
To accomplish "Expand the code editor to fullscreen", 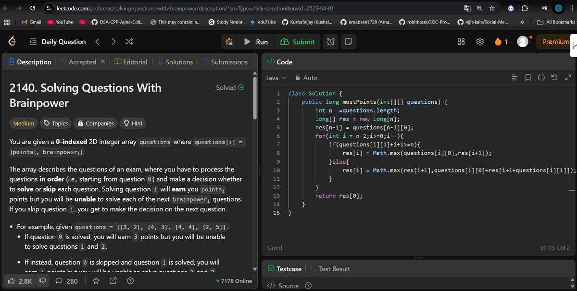I will 568,77.
